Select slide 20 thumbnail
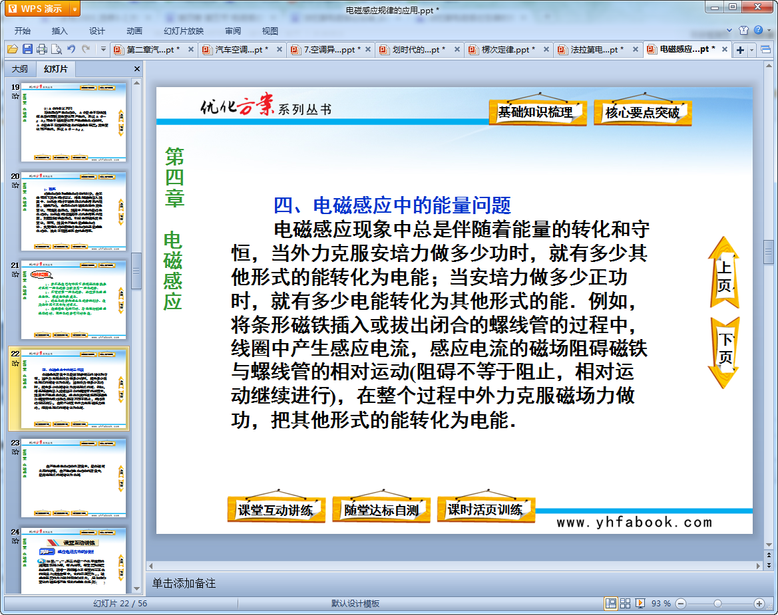 (73, 211)
